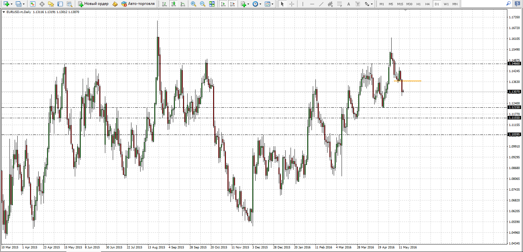Open the New Chart toolbar button
The width and height of the screenshot is (523, 252).
(x=7, y=4)
